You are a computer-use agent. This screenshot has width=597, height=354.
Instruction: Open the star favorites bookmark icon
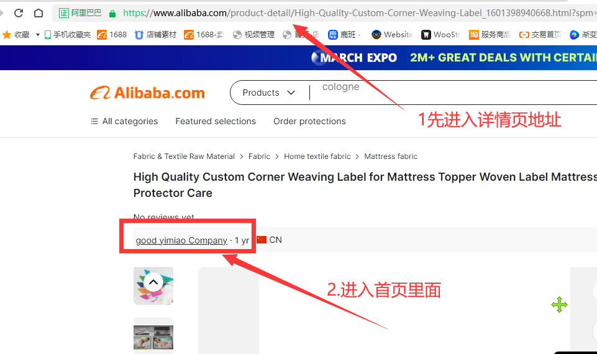[6, 35]
